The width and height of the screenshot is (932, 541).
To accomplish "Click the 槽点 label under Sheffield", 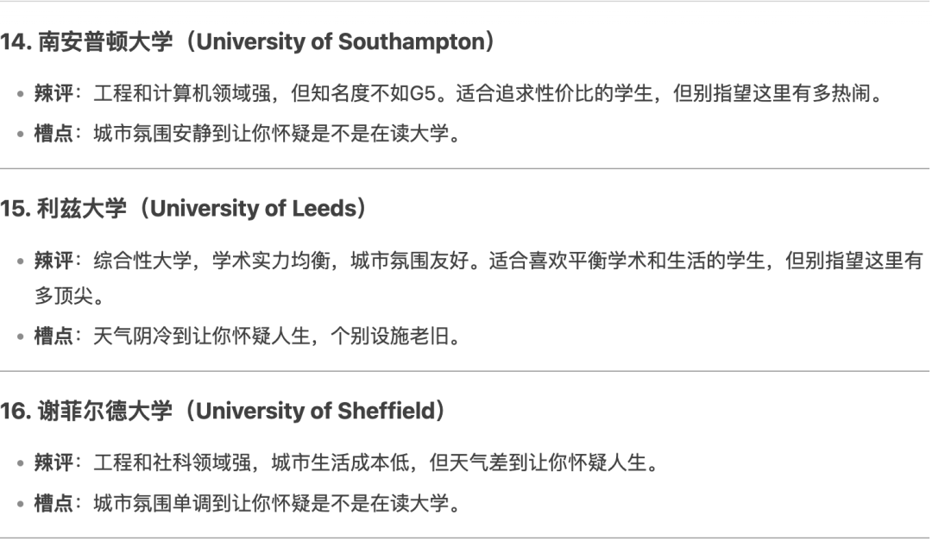I will (54, 504).
